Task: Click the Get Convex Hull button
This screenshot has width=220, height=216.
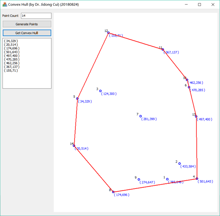Action: [x=27, y=33]
